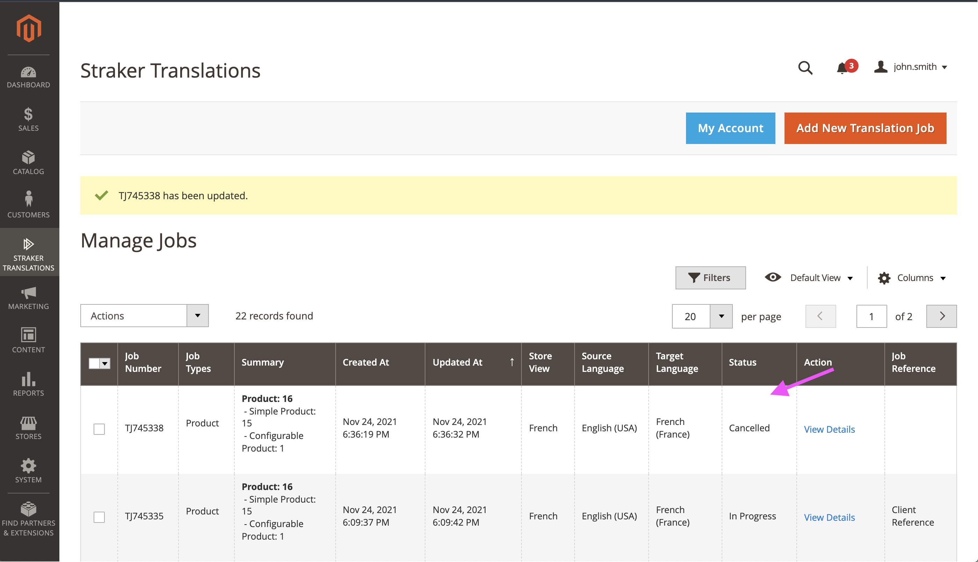Click the Magento logo
The image size is (978, 562).
29,28
